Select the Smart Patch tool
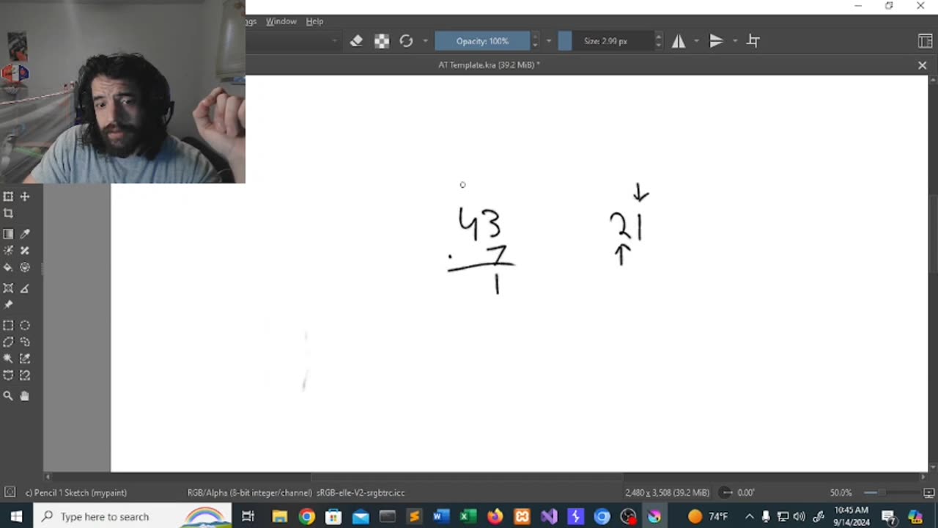The height and width of the screenshot is (528, 938). point(25,251)
